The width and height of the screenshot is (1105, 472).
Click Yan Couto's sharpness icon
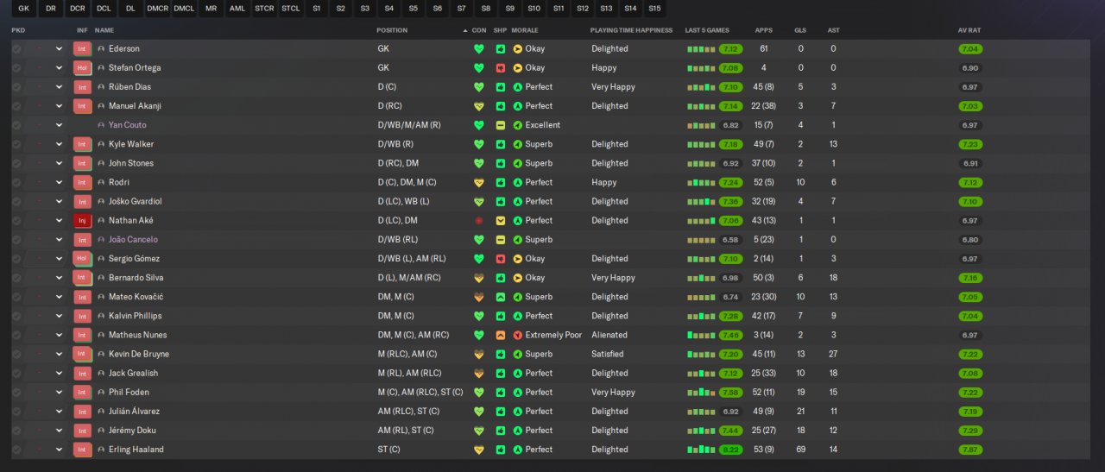501,125
